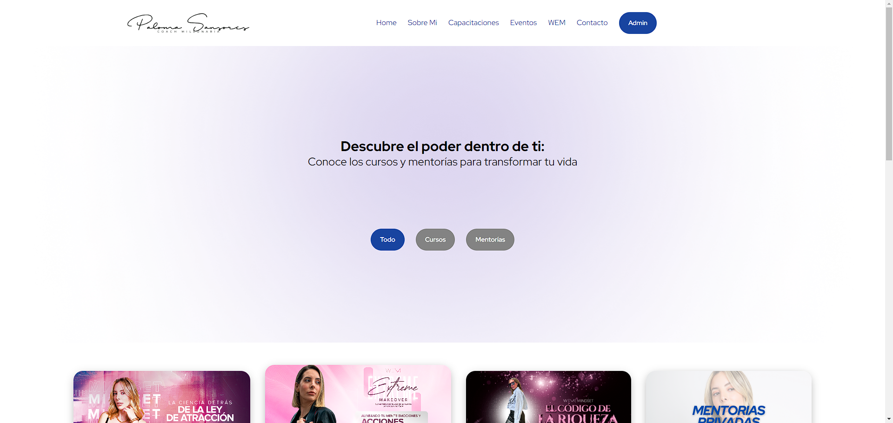Show only Mentorías items
This screenshot has width=893, height=423.
tap(490, 239)
